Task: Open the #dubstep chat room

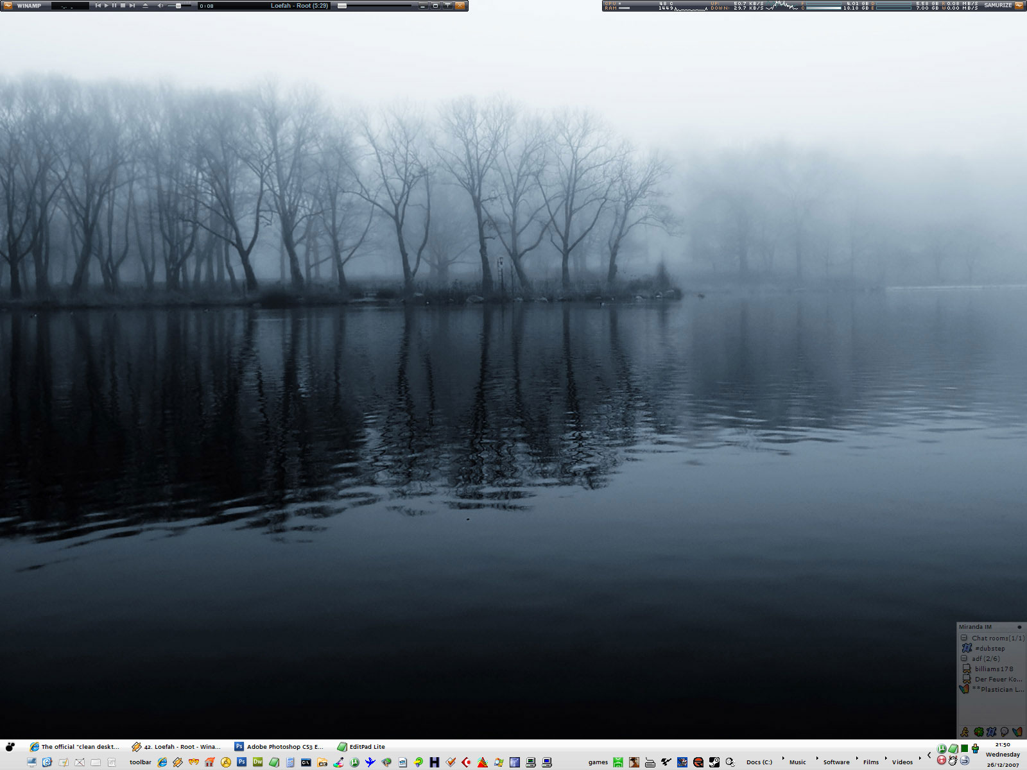Action: [989, 648]
